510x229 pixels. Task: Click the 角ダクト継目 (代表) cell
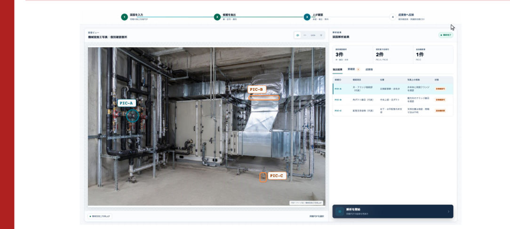pos(363,100)
